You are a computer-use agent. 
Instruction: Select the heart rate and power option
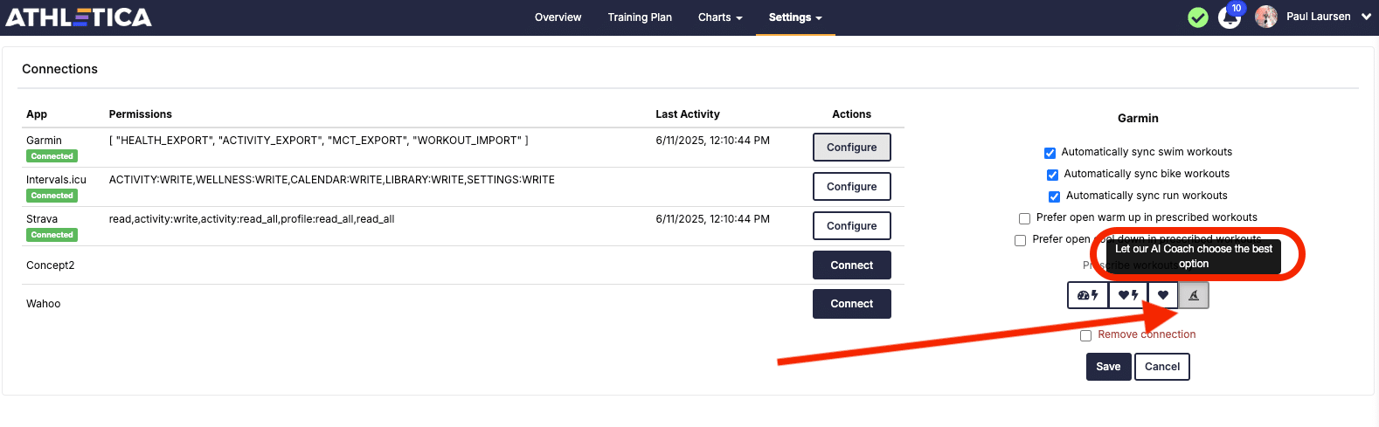pos(1128,295)
